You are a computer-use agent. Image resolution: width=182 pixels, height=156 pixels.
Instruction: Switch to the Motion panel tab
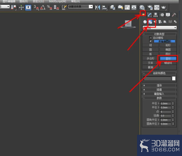coord(162,15)
